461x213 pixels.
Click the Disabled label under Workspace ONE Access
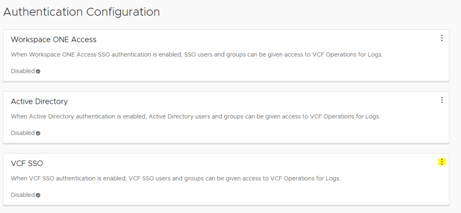coord(23,71)
